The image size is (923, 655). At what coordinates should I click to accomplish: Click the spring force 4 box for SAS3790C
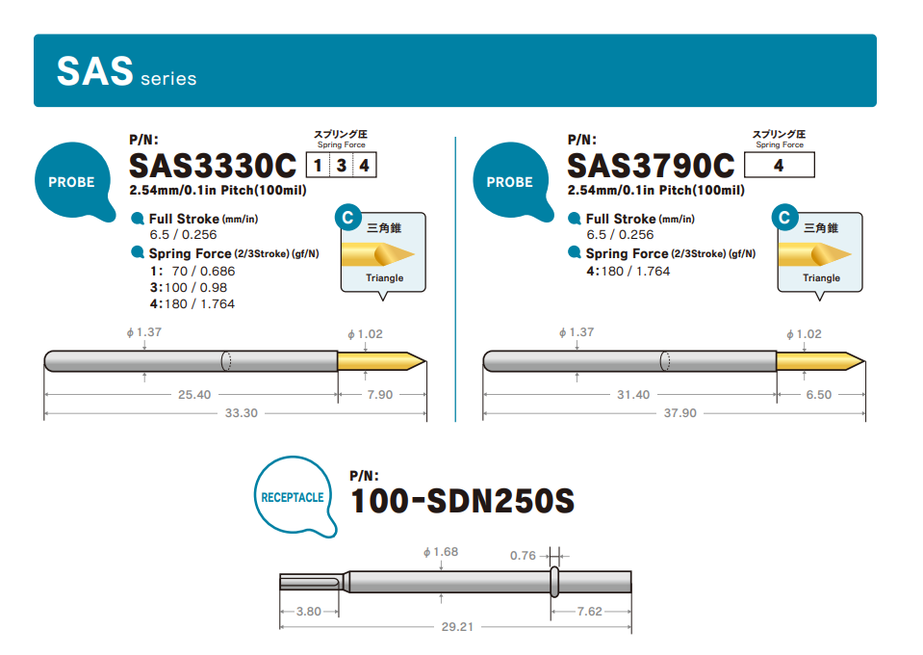point(780,166)
